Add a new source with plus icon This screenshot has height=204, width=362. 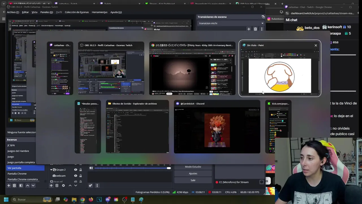51,186
